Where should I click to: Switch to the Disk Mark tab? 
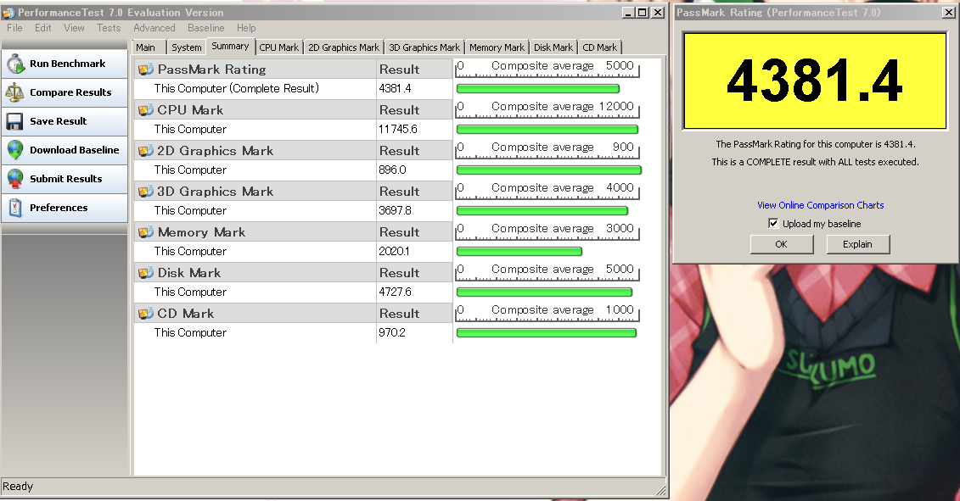click(553, 47)
